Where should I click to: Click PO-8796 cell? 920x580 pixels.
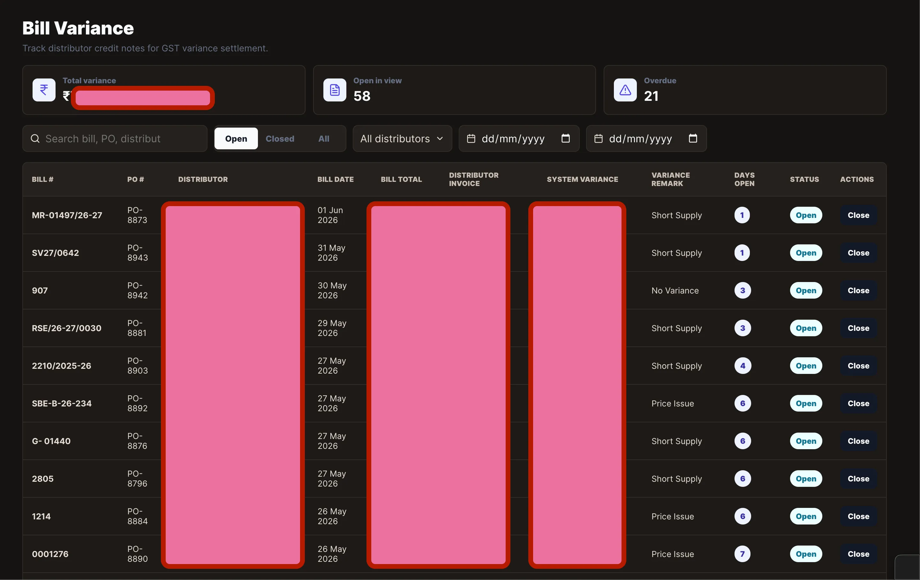137,479
